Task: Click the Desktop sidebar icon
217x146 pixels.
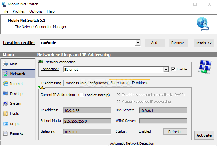Action: (6, 93)
